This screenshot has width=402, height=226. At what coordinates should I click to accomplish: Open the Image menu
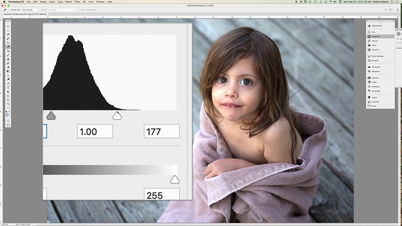coord(43,2)
